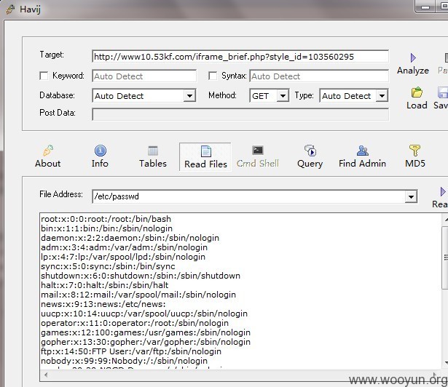Minimize the Havij window
The image size is (448, 387).
click(x=425, y=7)
